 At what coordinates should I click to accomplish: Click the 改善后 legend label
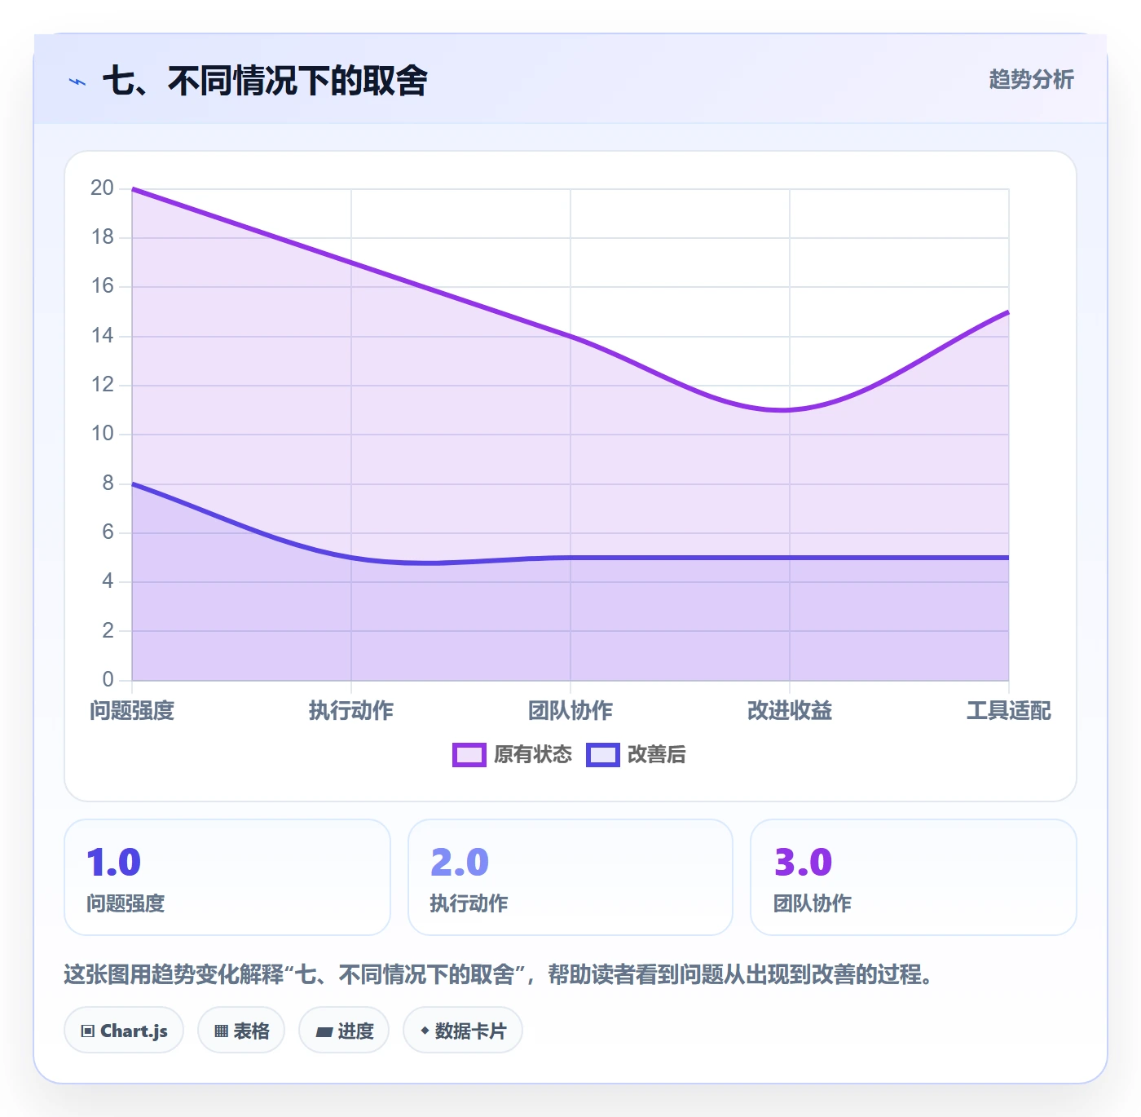pos(656,755)
